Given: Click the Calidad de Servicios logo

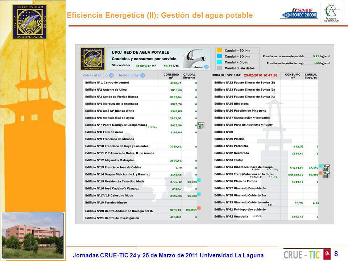Looking at the screenshot, I should (331, 12).
